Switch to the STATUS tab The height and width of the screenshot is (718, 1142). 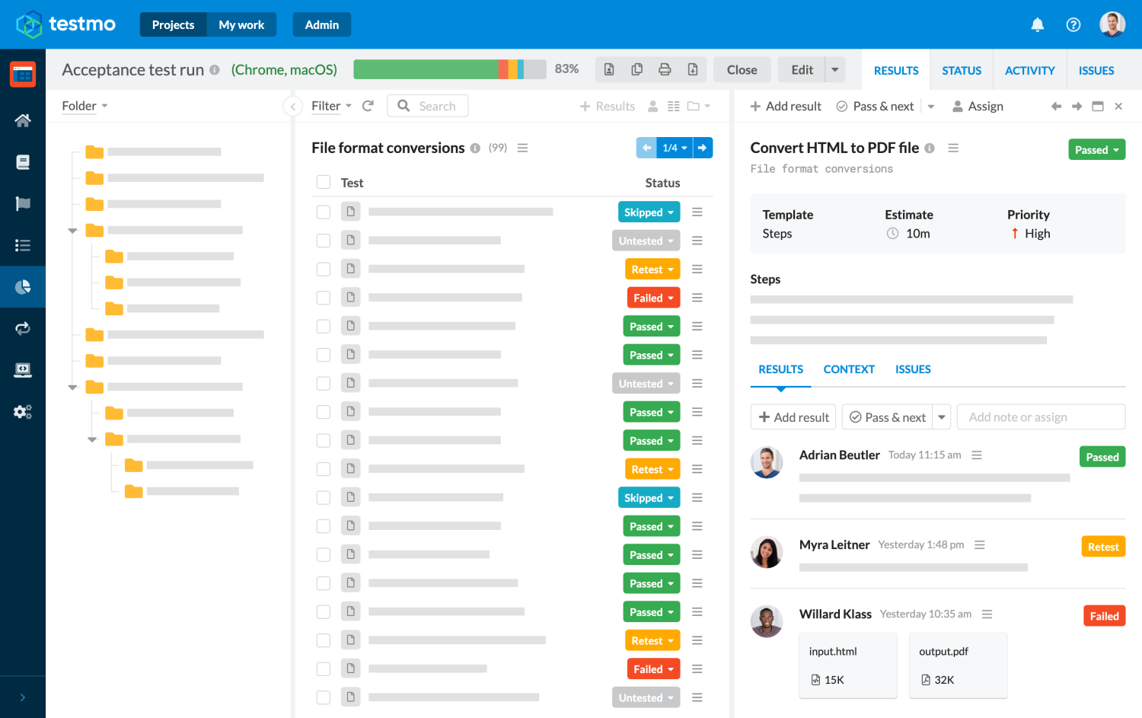pyautogui.click(x=962, y=71)
